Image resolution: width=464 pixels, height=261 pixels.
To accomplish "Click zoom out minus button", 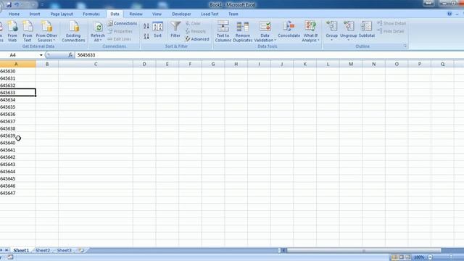I will (x=430, y=257).
